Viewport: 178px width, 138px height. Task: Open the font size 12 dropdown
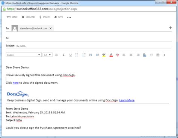48,55
